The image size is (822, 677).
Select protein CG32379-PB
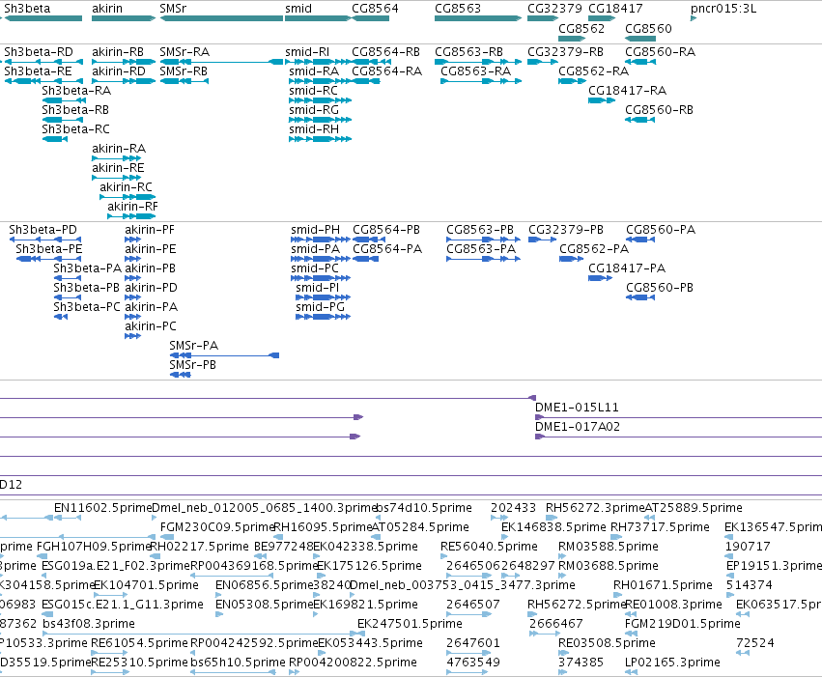(x=566, y=230)
